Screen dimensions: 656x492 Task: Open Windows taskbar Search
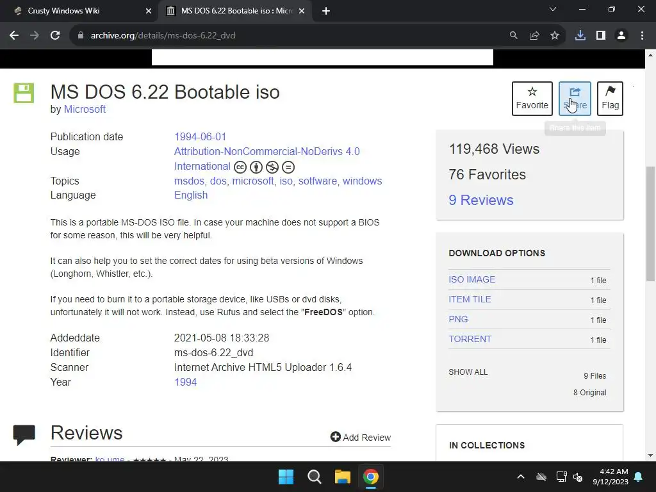click(314, 477)
